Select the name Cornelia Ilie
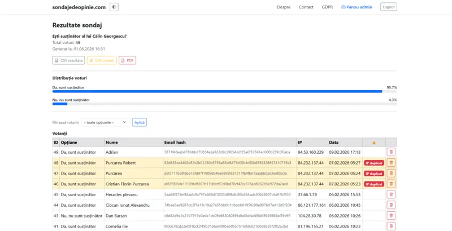 pyautogui.click(x=116, y=226)
